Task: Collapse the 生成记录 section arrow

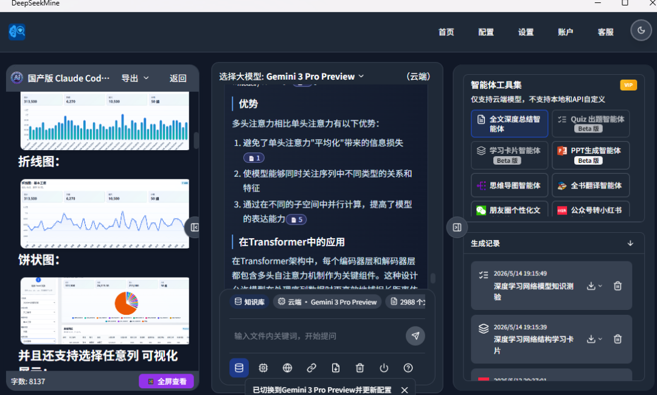Action: tap(630, 243)
